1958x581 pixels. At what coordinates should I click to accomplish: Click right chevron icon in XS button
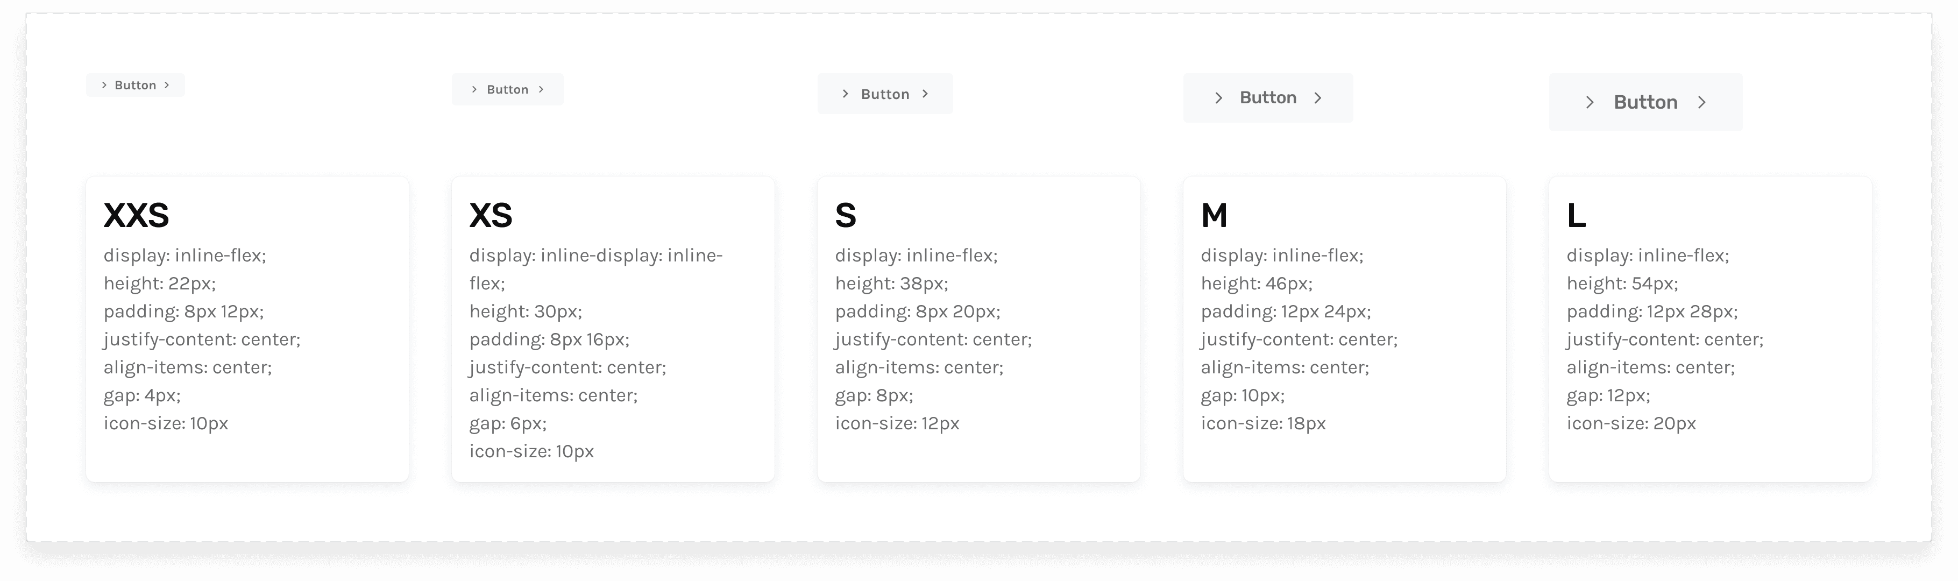[x=541, y=90]
